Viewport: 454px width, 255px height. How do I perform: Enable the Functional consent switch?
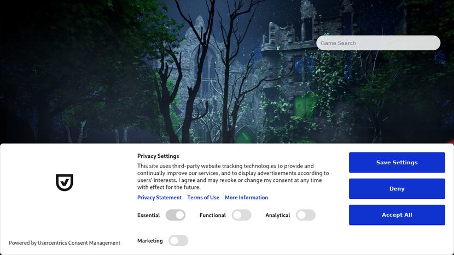[241, 215]
